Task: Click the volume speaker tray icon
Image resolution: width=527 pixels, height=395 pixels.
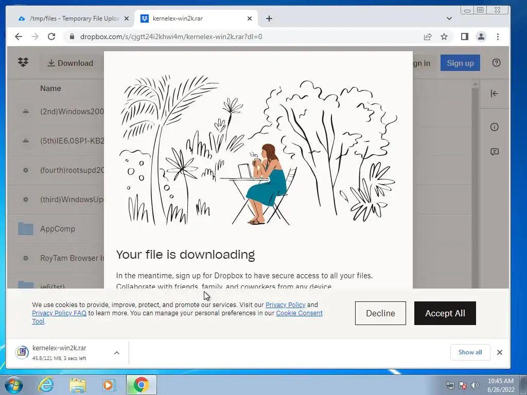Action: click(475, 385)
